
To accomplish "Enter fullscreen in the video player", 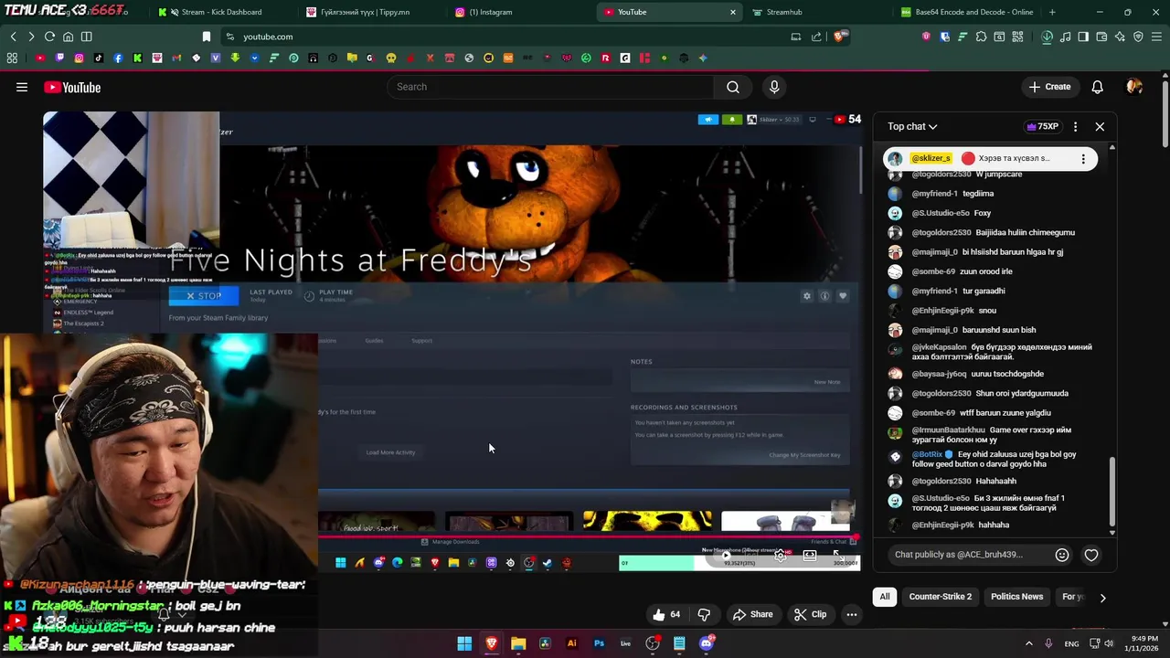I will pyautogui.click(x=838, y=555).
